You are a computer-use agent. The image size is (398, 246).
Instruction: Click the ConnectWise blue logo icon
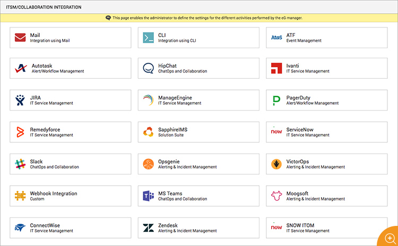(20, 227)
